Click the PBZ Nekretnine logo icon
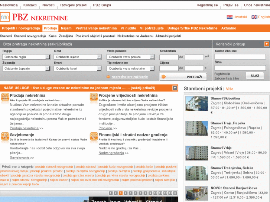This screenshot has width=270, height=202. pyautogui.click(x=5, y=17)
